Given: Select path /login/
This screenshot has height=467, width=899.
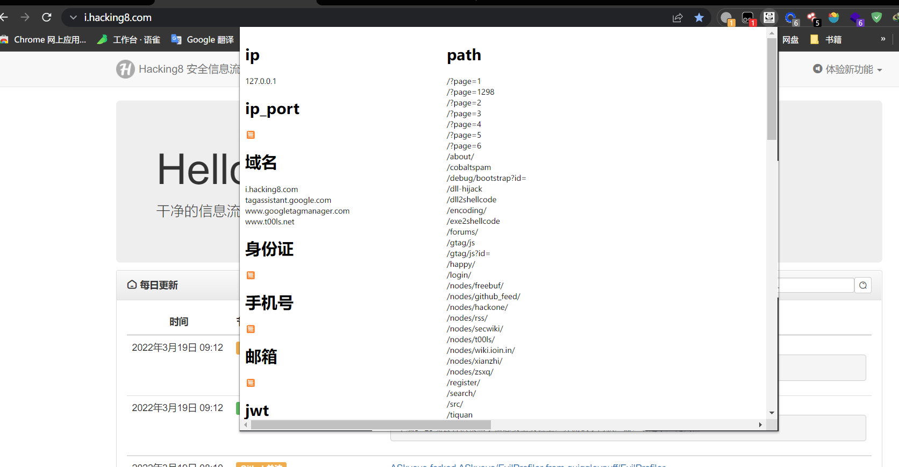Looking at the screenshot, I should pyautogui.click(x=459, y=275).
